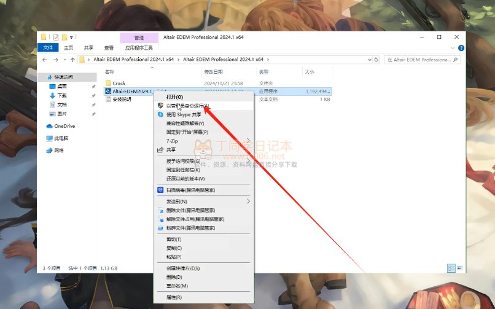Choose 删除(D) in context menu
495x309 pixels.
click(x=204, y=277)
